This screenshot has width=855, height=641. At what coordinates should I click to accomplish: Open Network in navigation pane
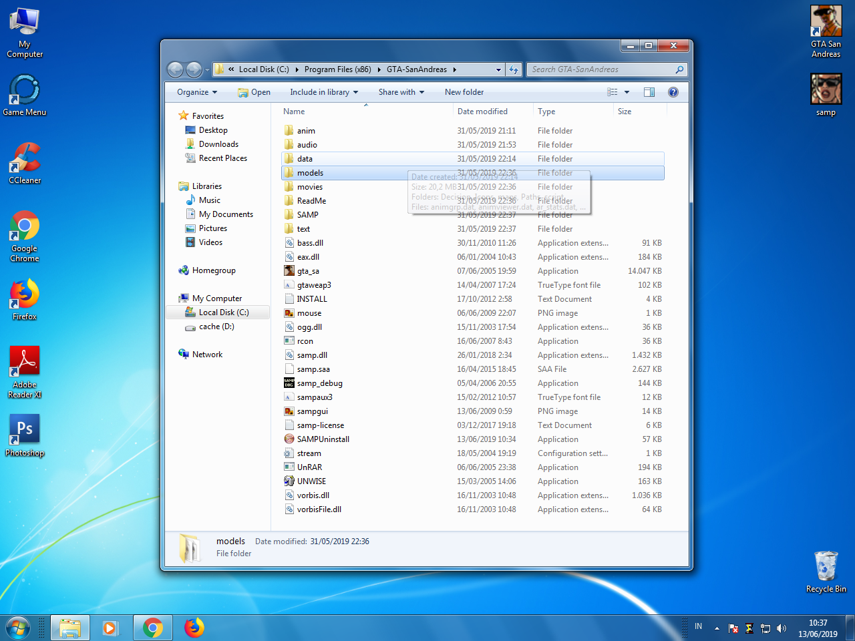point(207,355)
